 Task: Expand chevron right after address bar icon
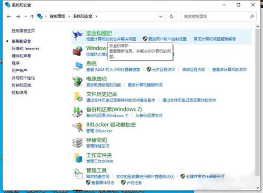(x=46, y=16)
